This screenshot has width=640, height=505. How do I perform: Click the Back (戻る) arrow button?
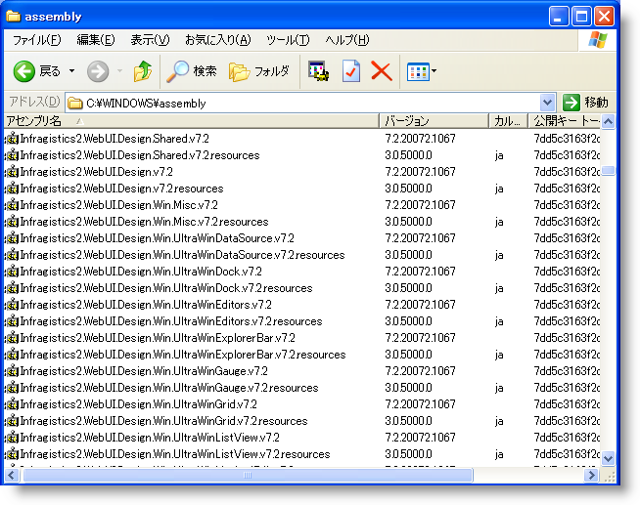tap(25, 71)
